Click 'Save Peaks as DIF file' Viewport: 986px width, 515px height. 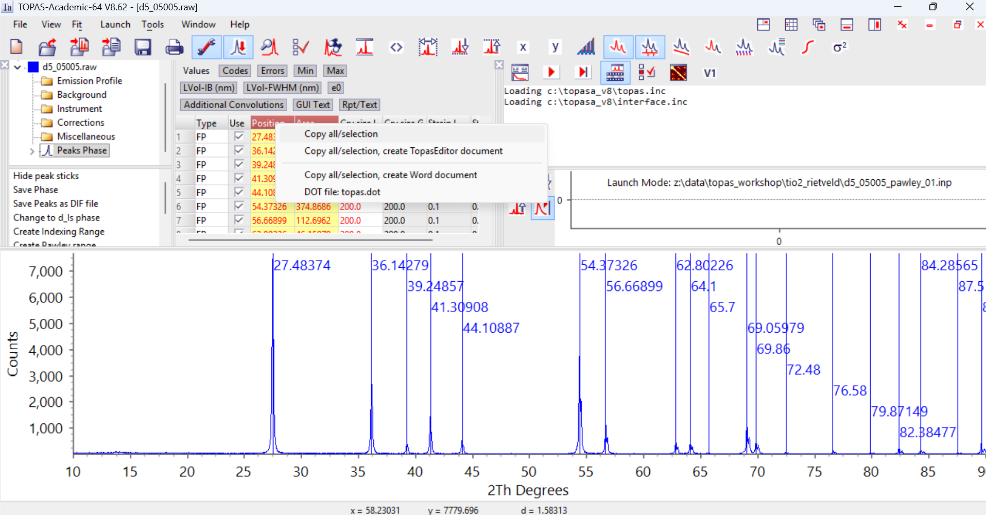[56, 203]
